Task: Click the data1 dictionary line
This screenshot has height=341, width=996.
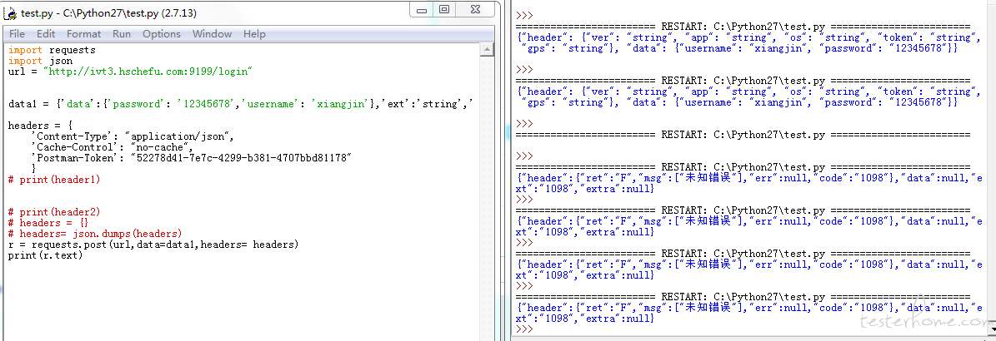Action: tap(242, 104)
